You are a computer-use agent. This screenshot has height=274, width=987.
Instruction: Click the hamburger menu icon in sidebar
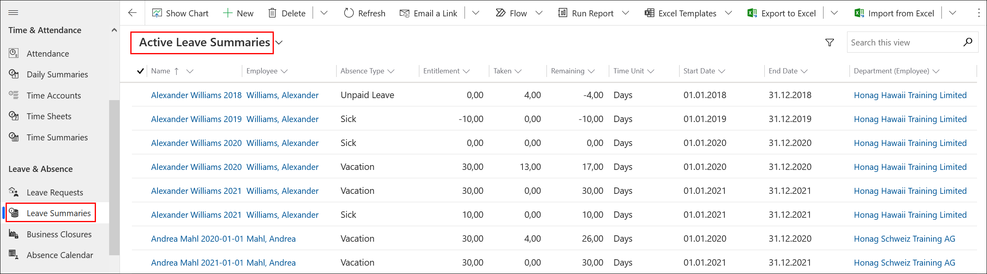coord(13,13)
